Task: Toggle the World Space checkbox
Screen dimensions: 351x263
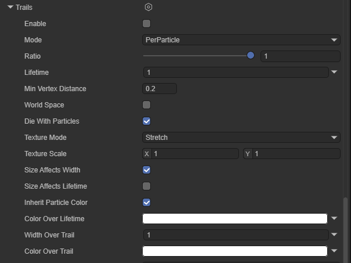Action: [146, 105]
